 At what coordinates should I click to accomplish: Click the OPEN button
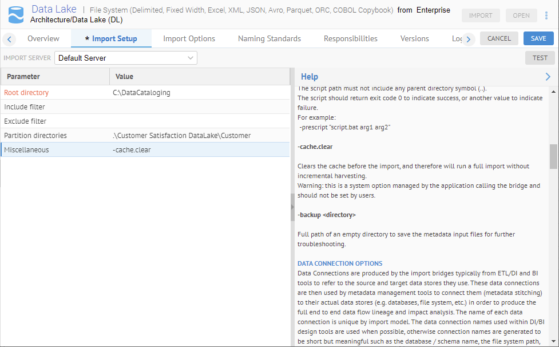pyautogui.click(x=521, y=15)
